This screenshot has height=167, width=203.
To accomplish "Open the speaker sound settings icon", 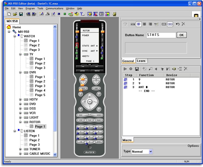I will [102, 14].
